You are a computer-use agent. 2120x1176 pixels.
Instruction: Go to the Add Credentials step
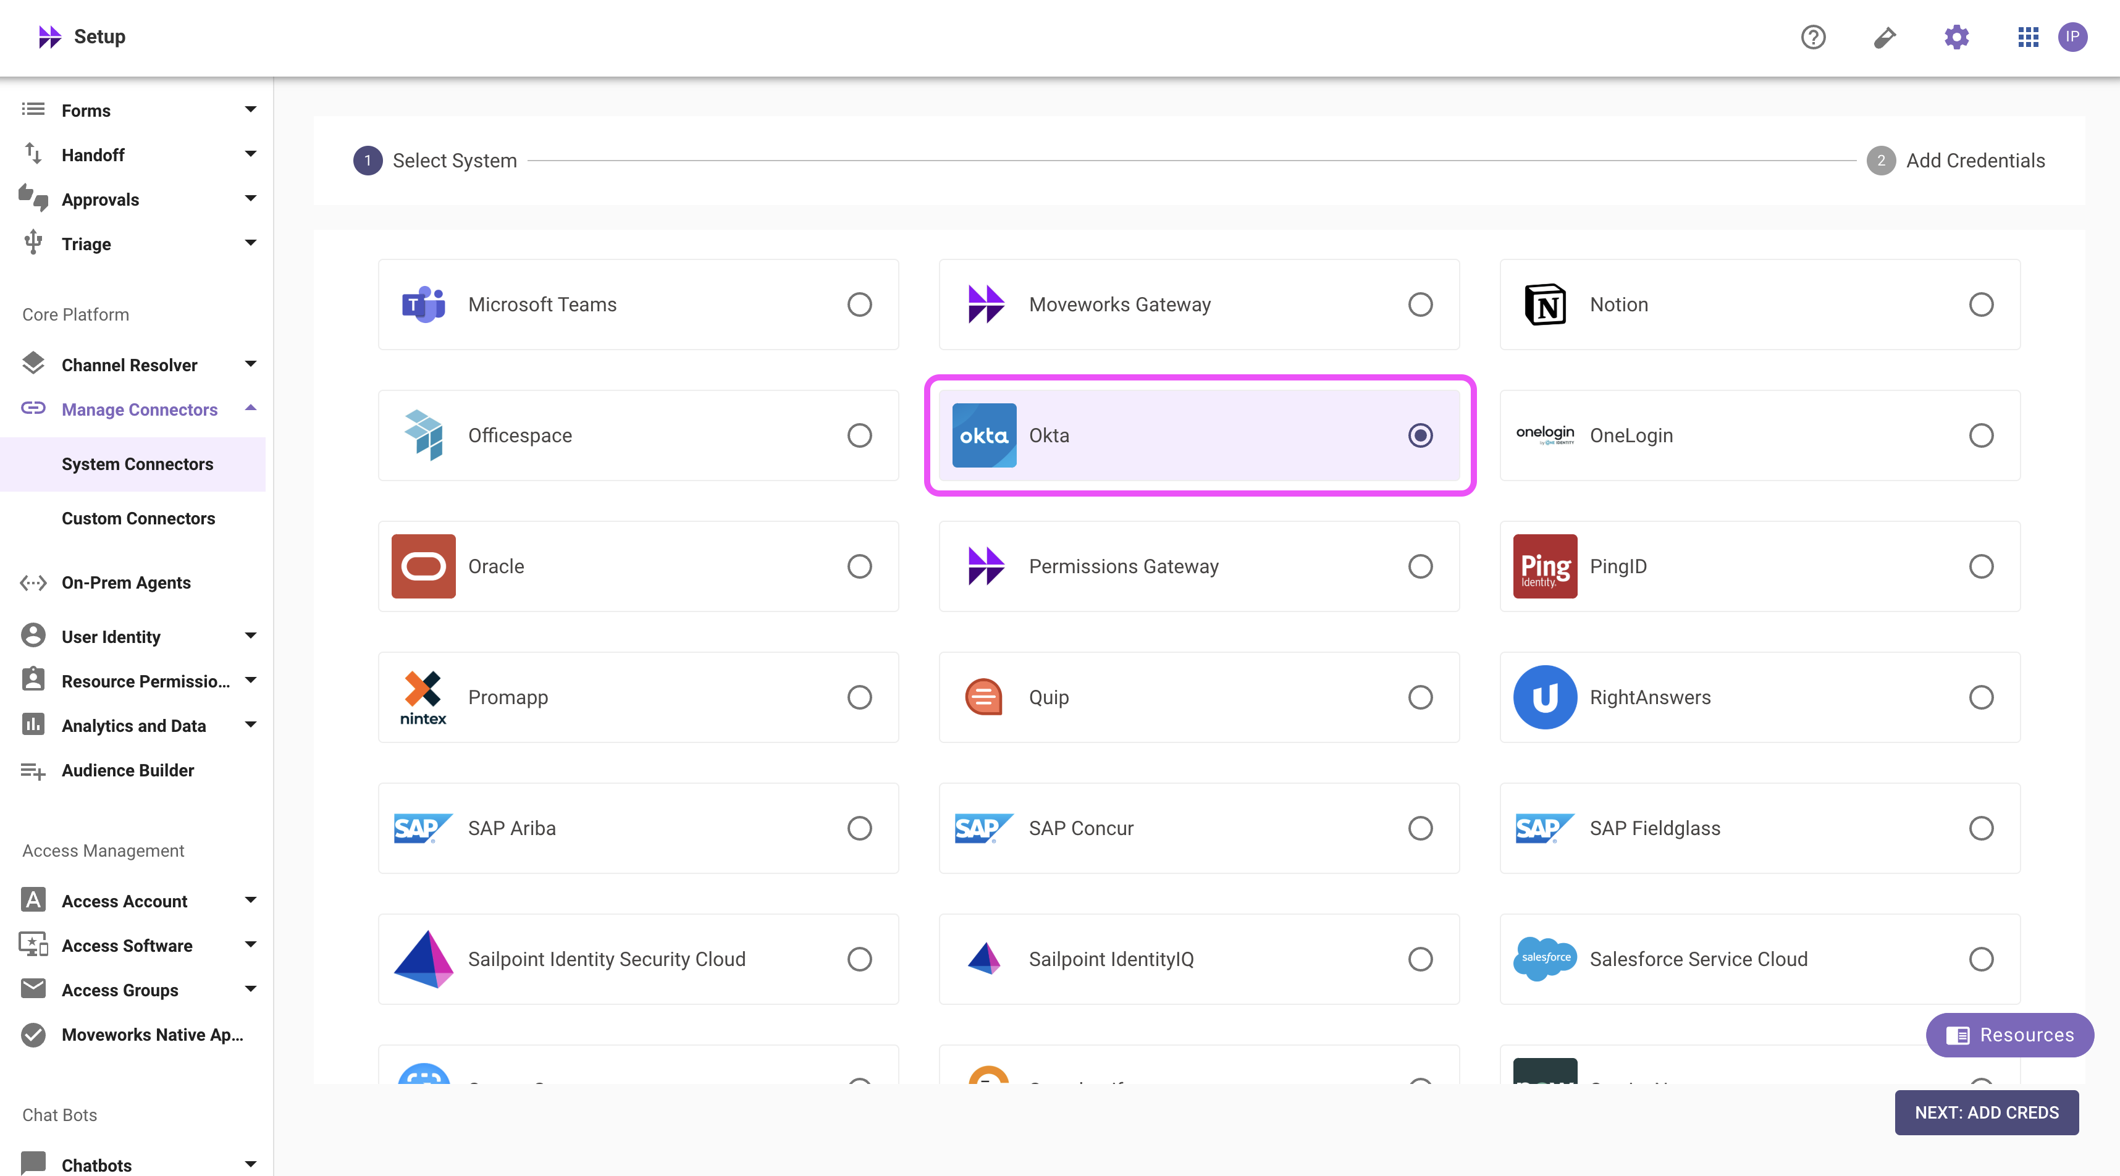(x=1956, y=161)
